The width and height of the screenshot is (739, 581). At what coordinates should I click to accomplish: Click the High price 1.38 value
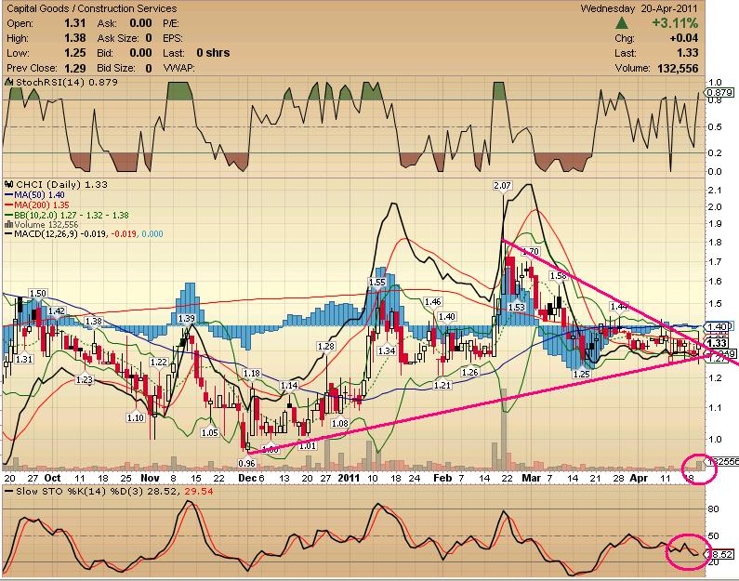coord(75,38)
